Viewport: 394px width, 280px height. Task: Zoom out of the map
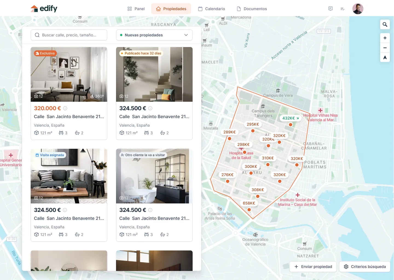[385, 48]
